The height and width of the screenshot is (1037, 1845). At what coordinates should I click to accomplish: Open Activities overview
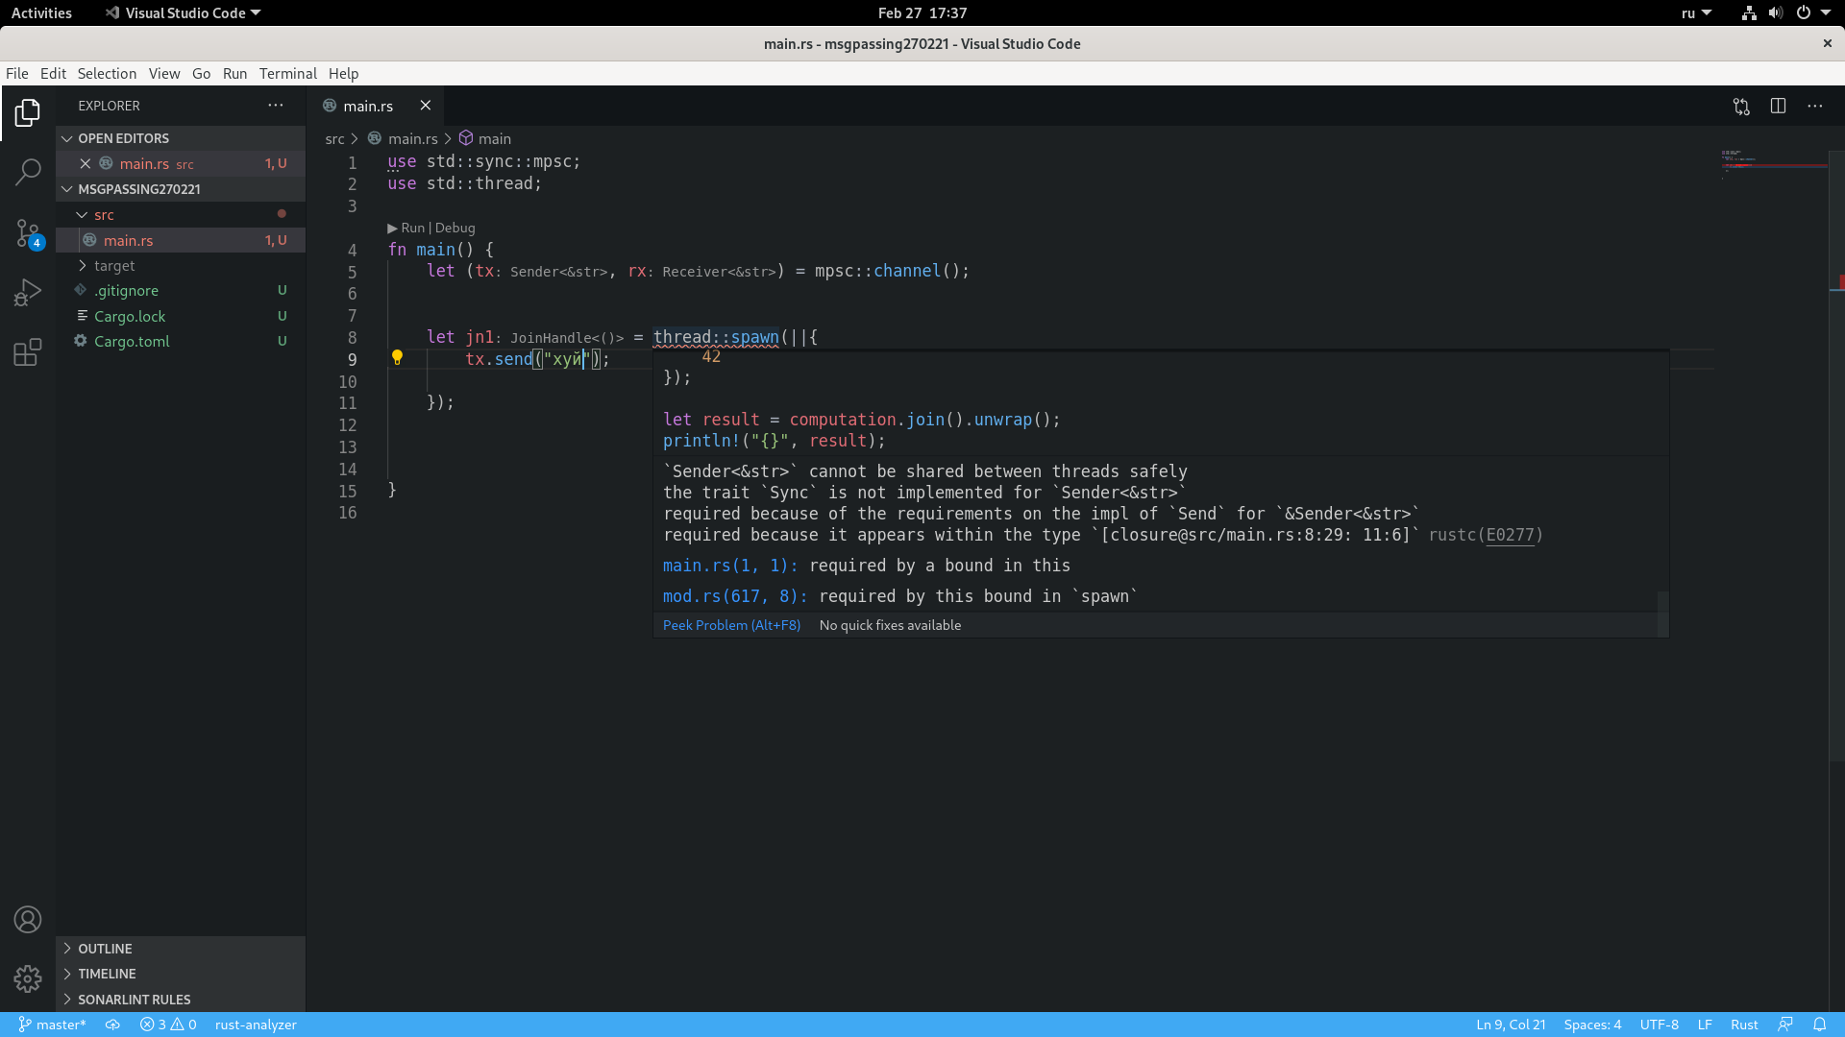tap(41, 12)
